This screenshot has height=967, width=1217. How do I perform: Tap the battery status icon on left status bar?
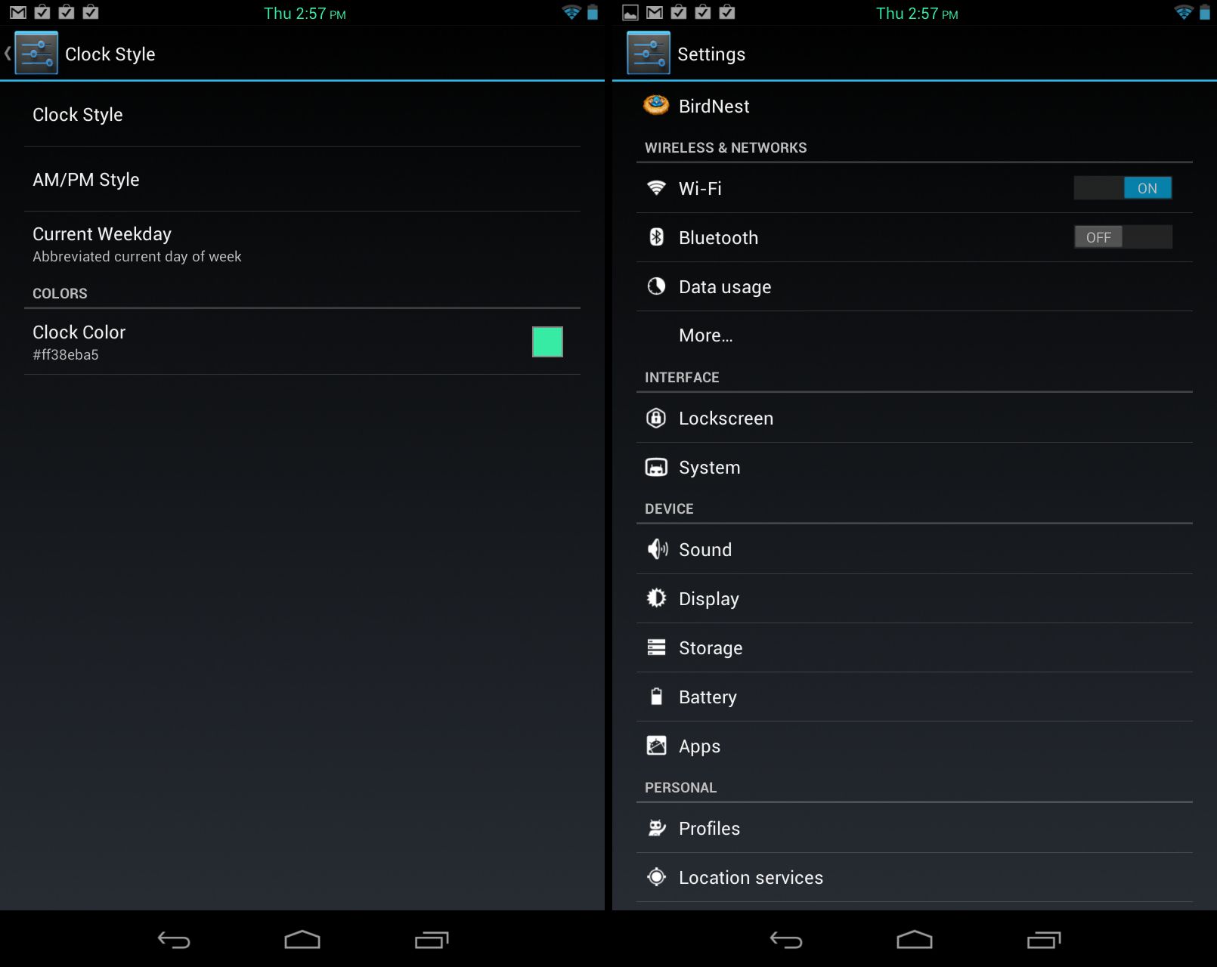(x=593, y=12)
